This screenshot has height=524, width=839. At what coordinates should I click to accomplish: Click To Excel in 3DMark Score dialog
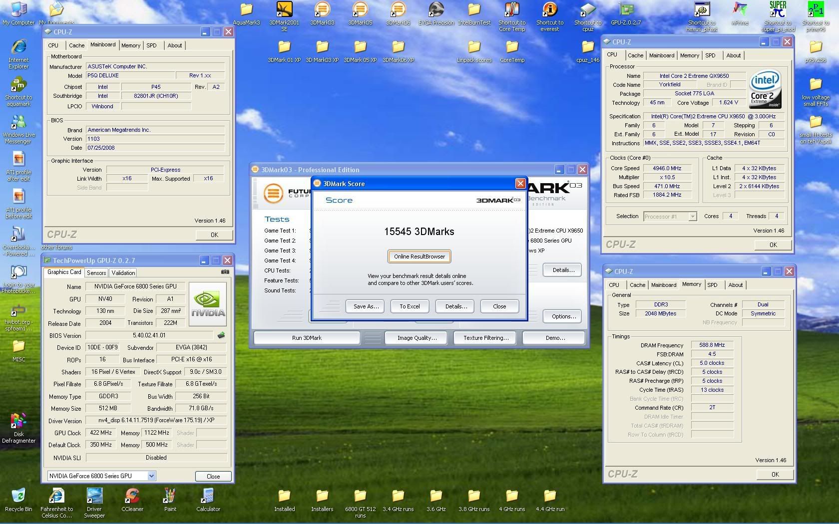pyautogui.click(x=410, y=306)
